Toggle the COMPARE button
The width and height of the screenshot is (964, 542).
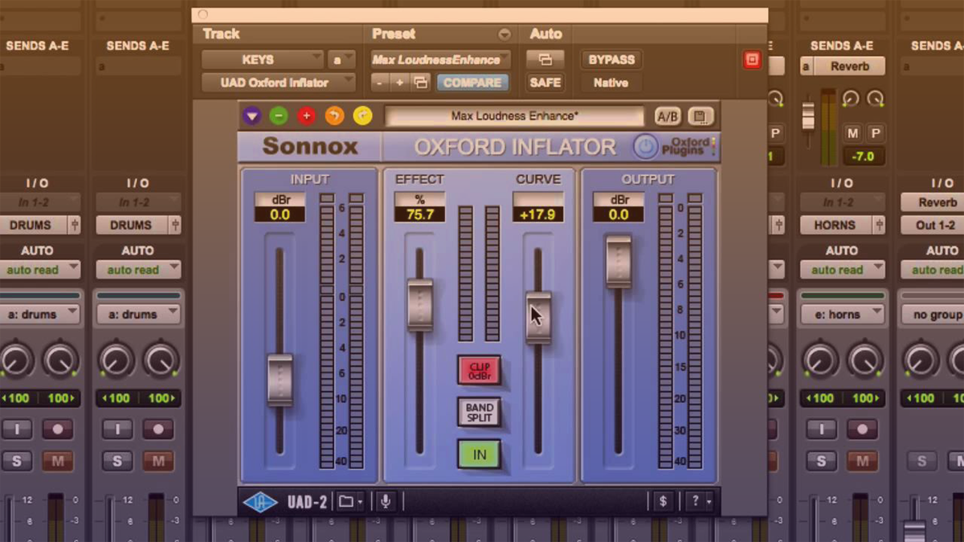472,83
